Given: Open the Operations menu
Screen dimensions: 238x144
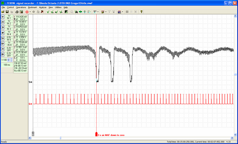Looking at the screenshot, I should (x=21, y=8).
